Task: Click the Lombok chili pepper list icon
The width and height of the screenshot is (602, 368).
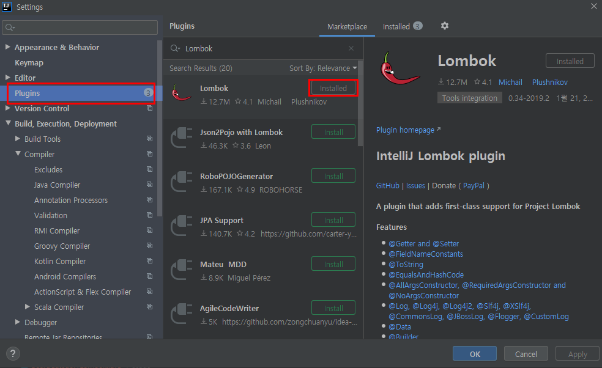Action: click(182, 92)
